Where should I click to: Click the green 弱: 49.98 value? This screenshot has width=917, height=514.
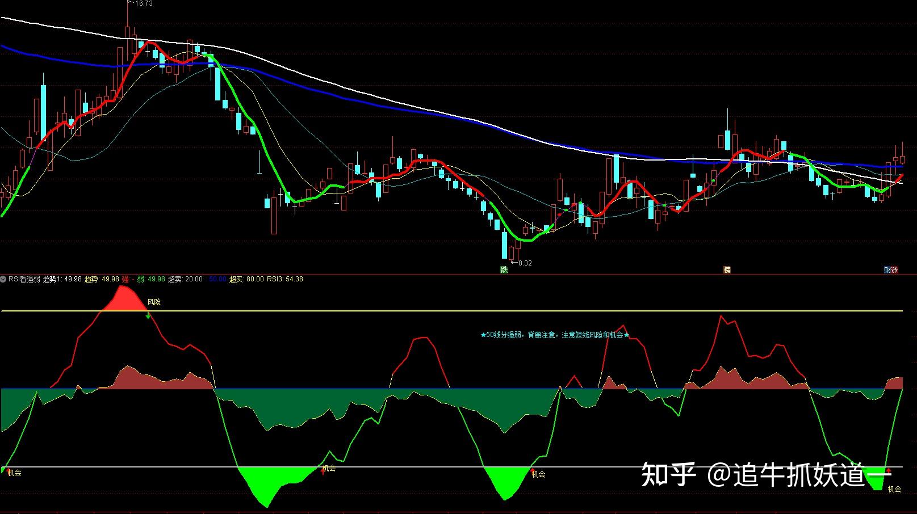[x=151, y=279]
